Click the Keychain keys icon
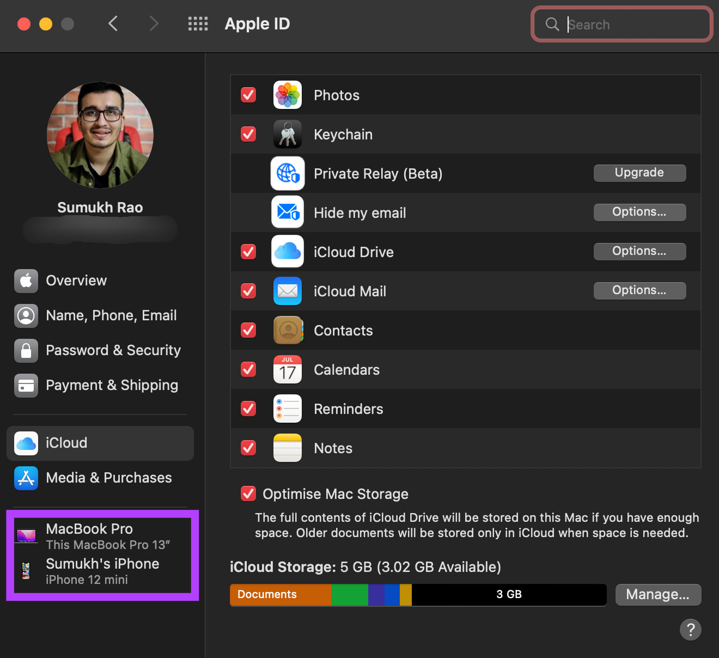 click(288, 134)
